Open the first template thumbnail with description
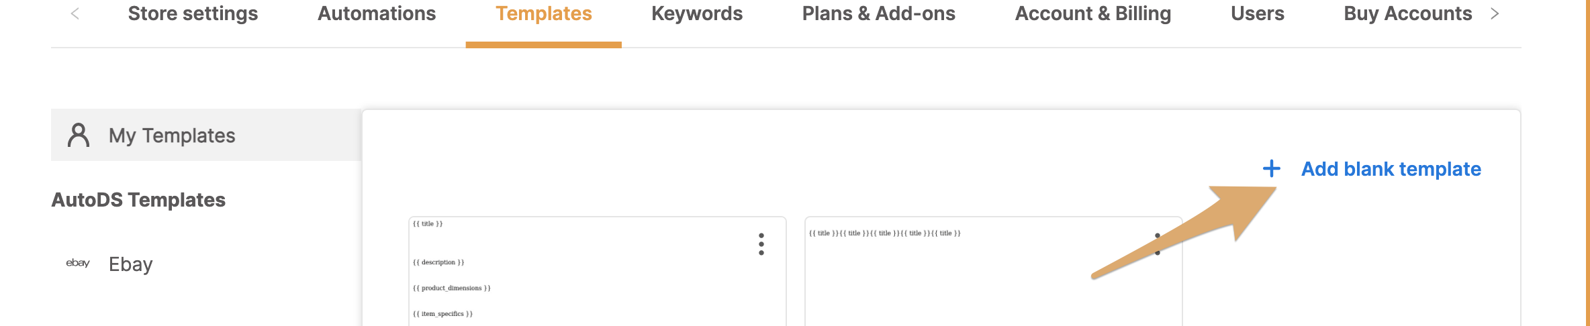Viewport: 1590px width, 326px height. tap(597, 271)
